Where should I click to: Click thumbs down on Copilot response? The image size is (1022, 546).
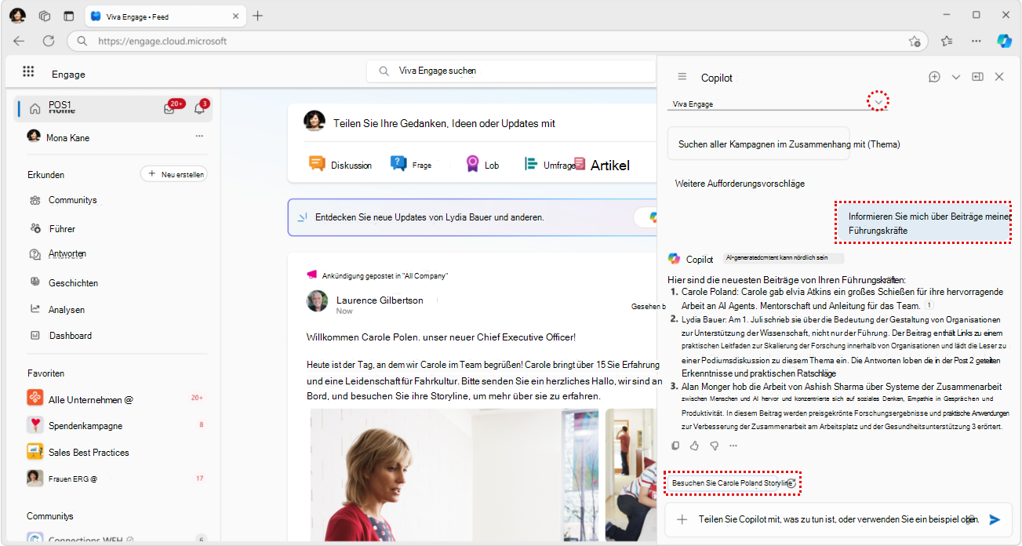(714, 446)
